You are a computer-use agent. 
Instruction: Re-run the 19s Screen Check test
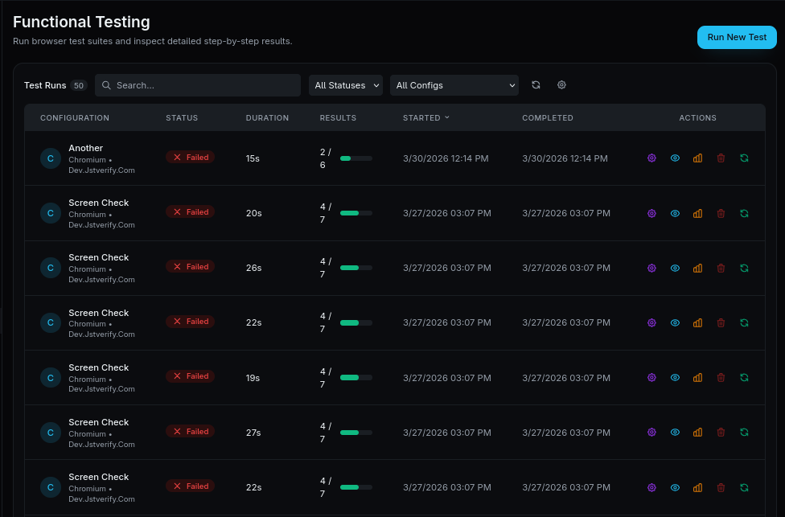point(744,377)
